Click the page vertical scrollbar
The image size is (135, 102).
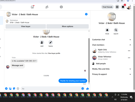134,48
